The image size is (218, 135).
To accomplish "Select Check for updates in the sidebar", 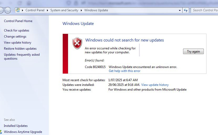I will pyautogui.click(x=17, y=30).
